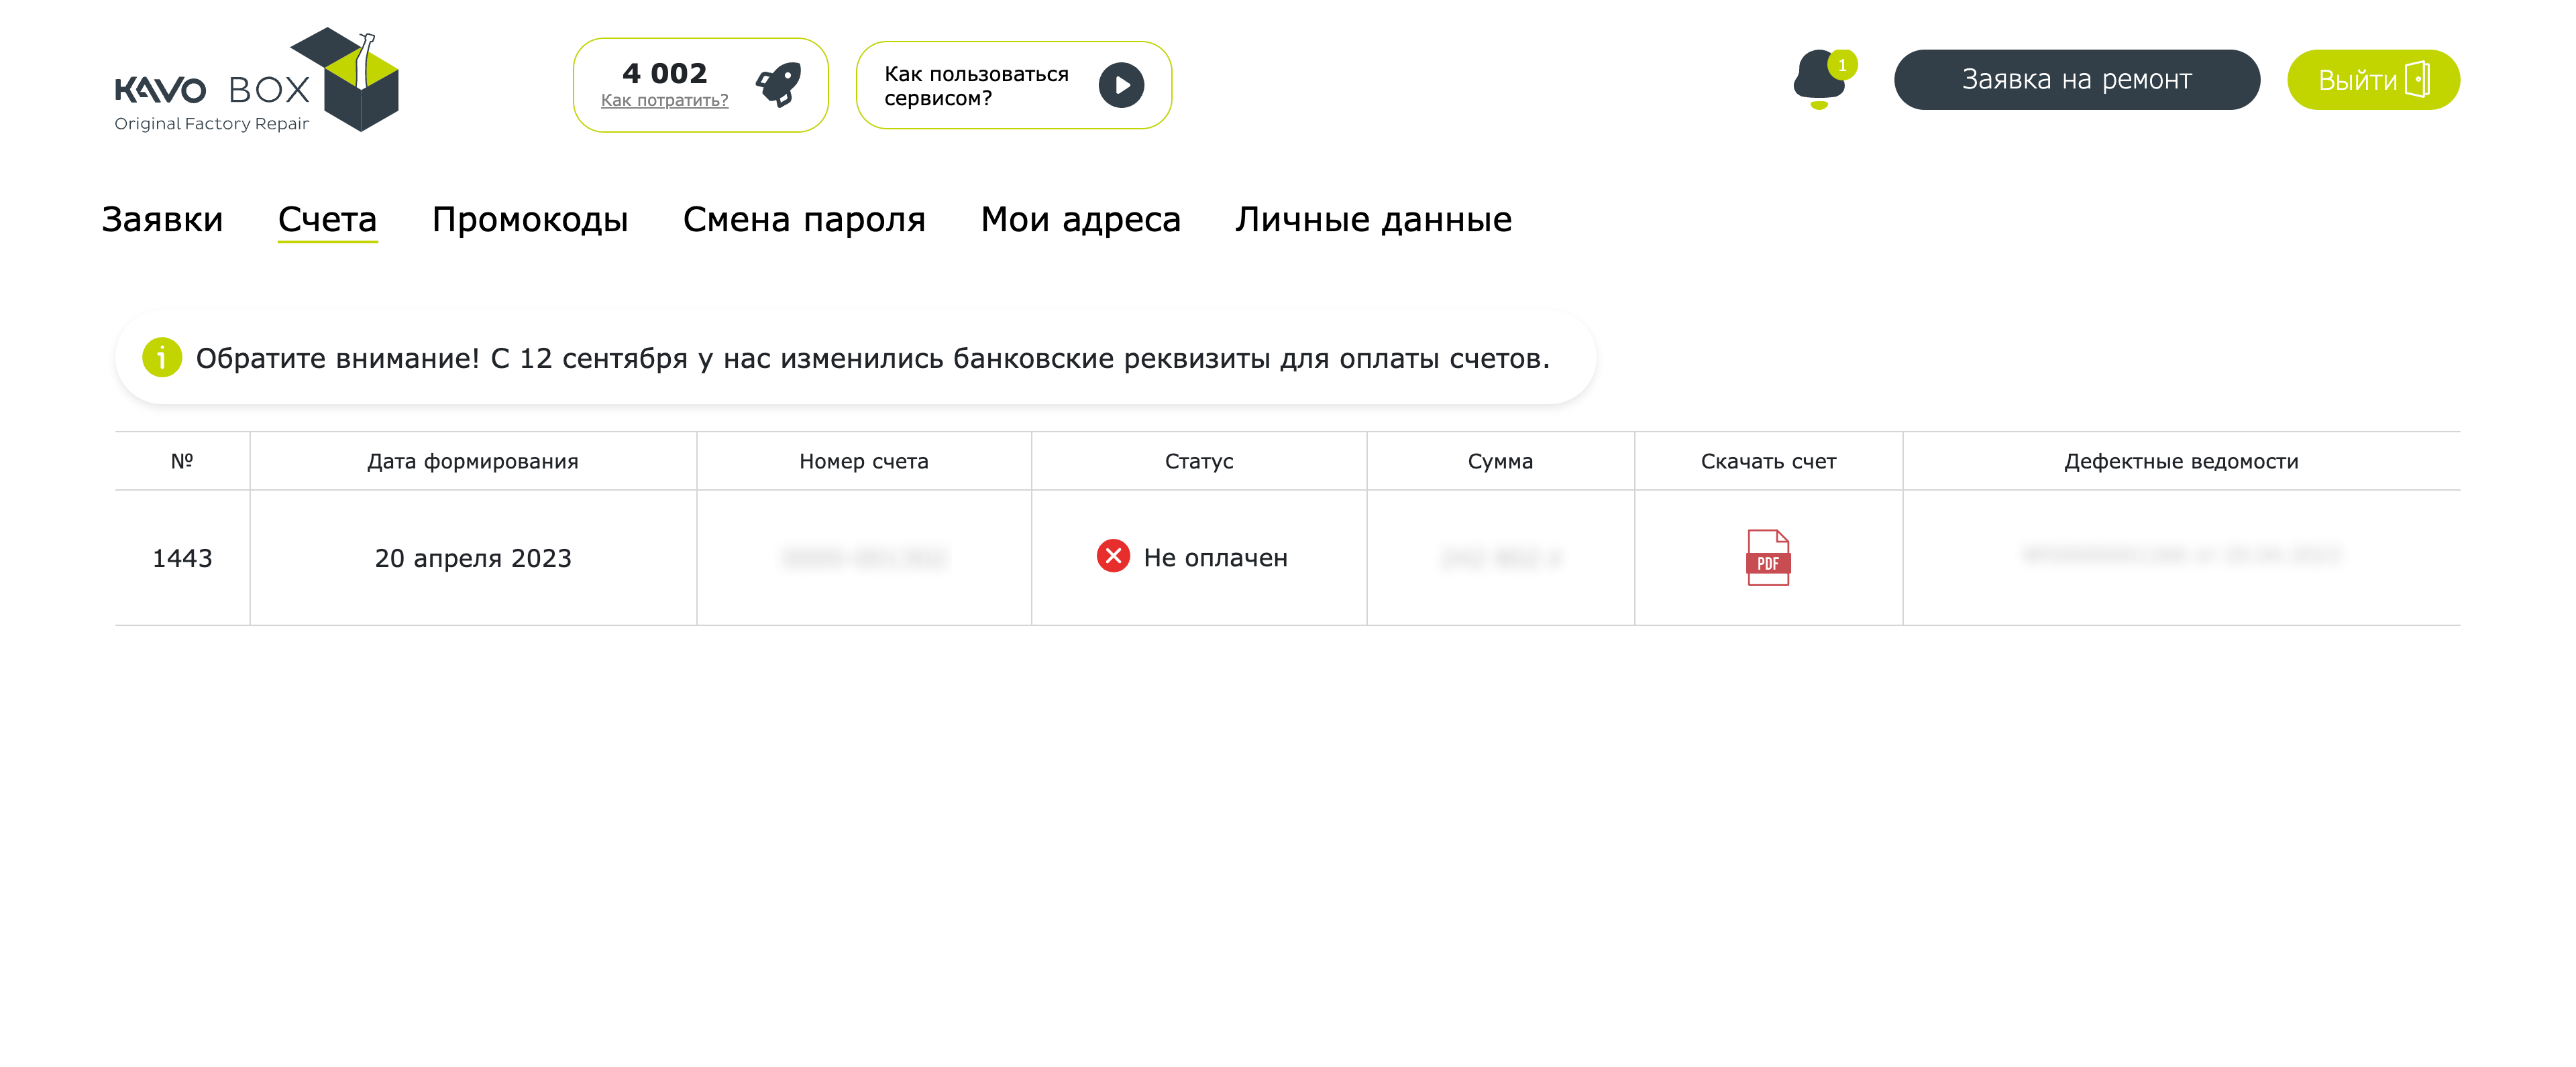Open the Заявки tab
This screenshot has height=1067, width=2576.
point(162,218)
